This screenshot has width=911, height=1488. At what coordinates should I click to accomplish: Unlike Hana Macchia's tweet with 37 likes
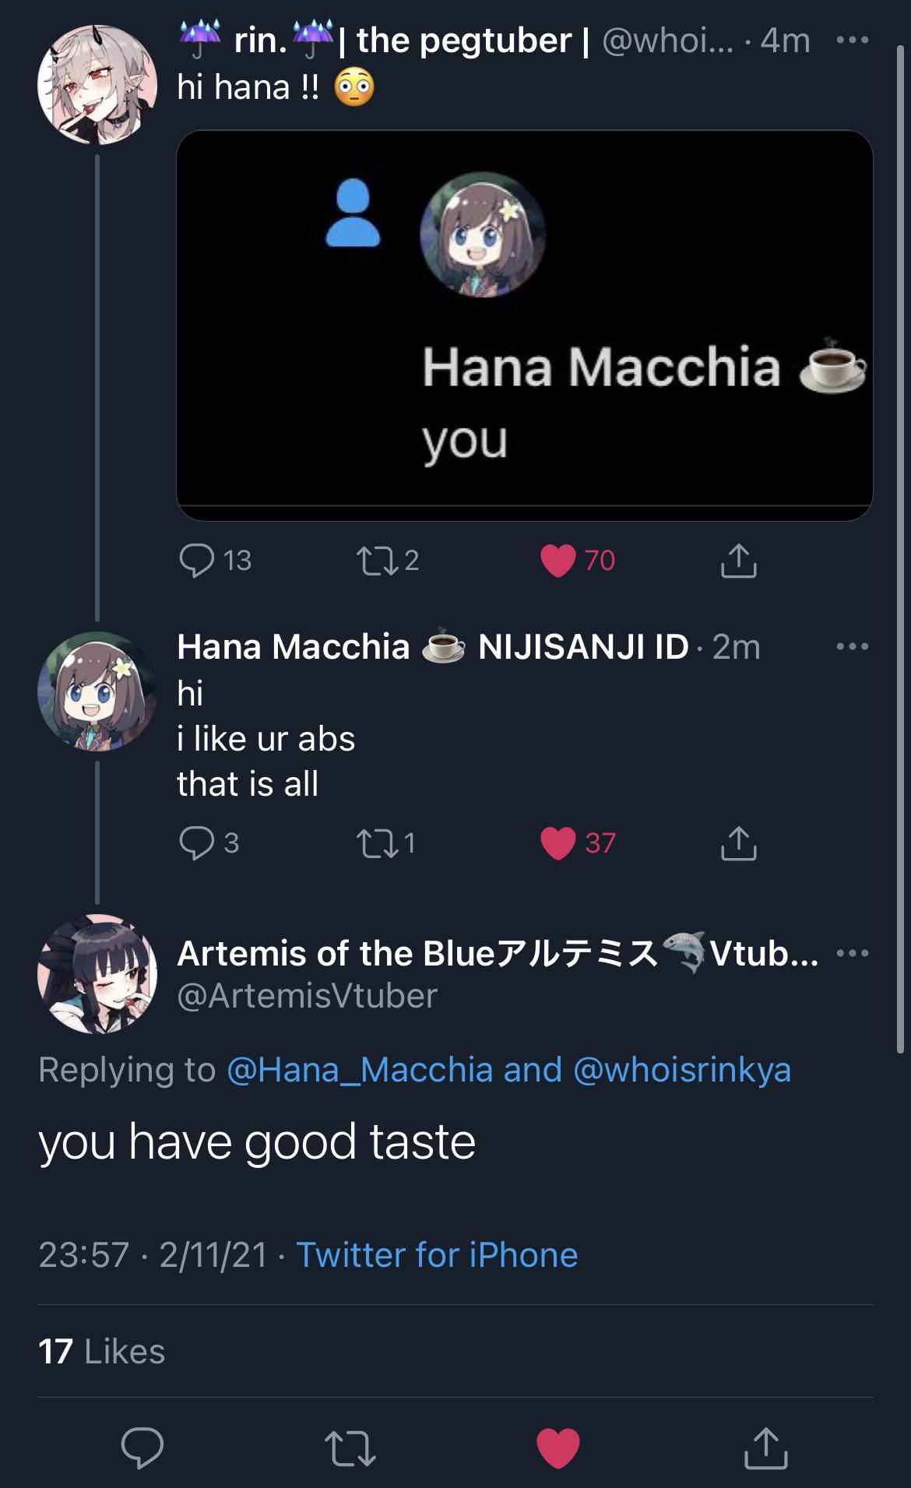point(558,843)
